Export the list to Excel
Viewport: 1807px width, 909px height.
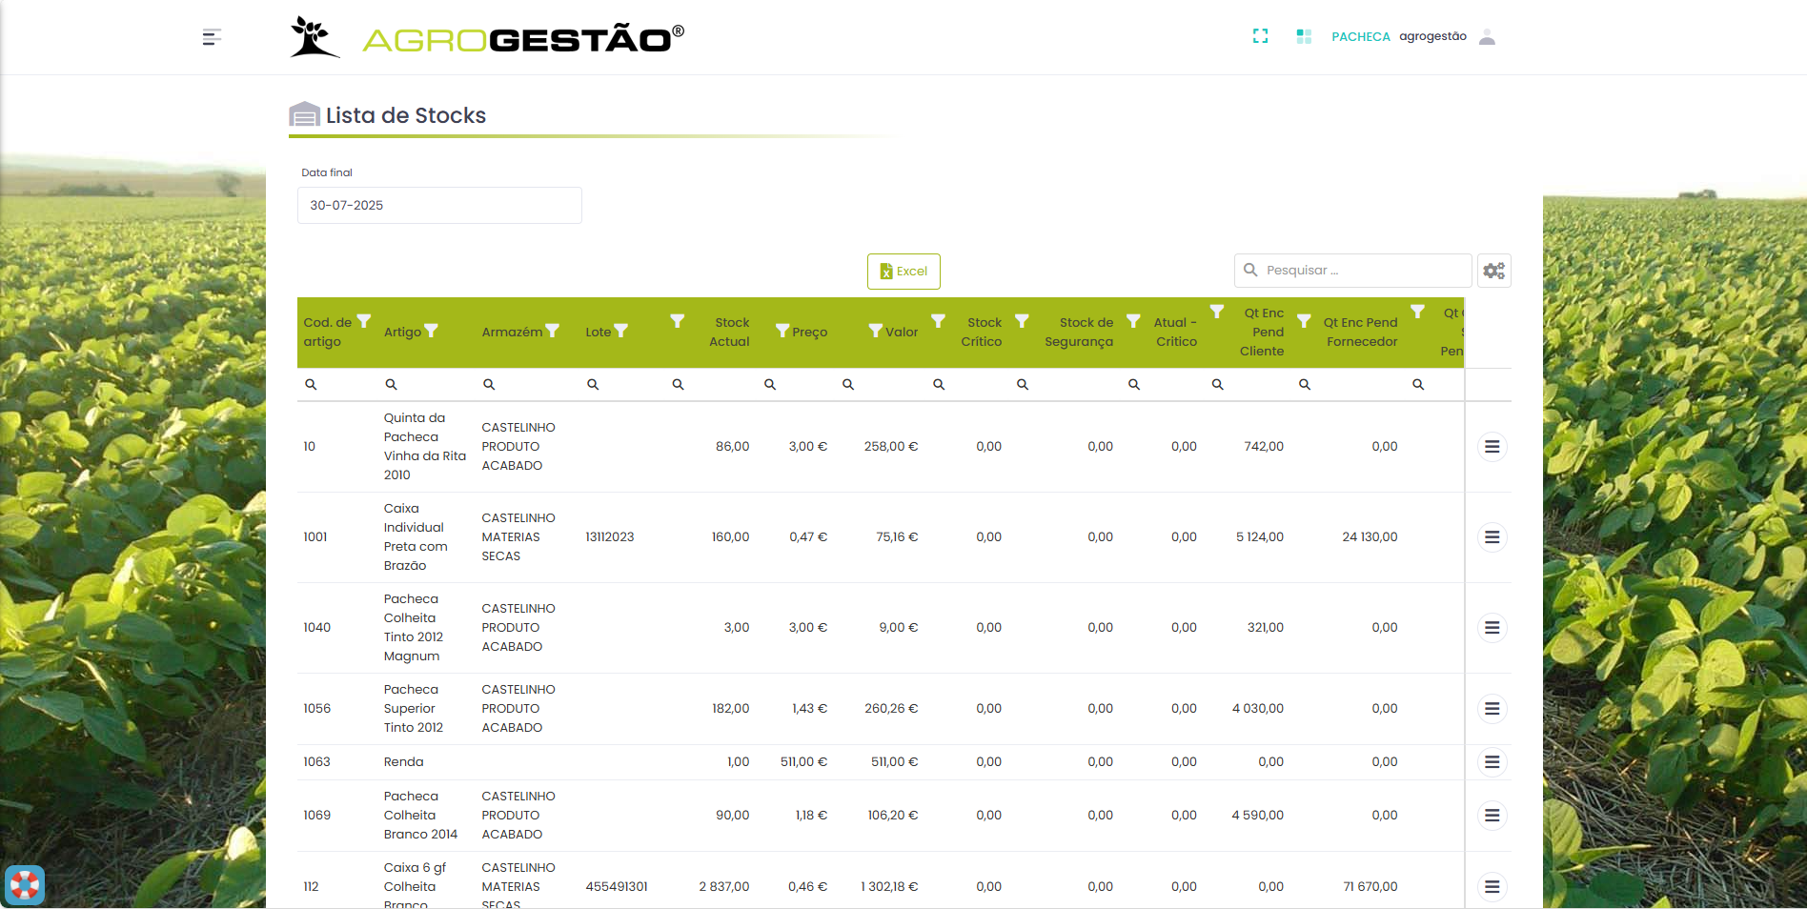tap(903, 272)
